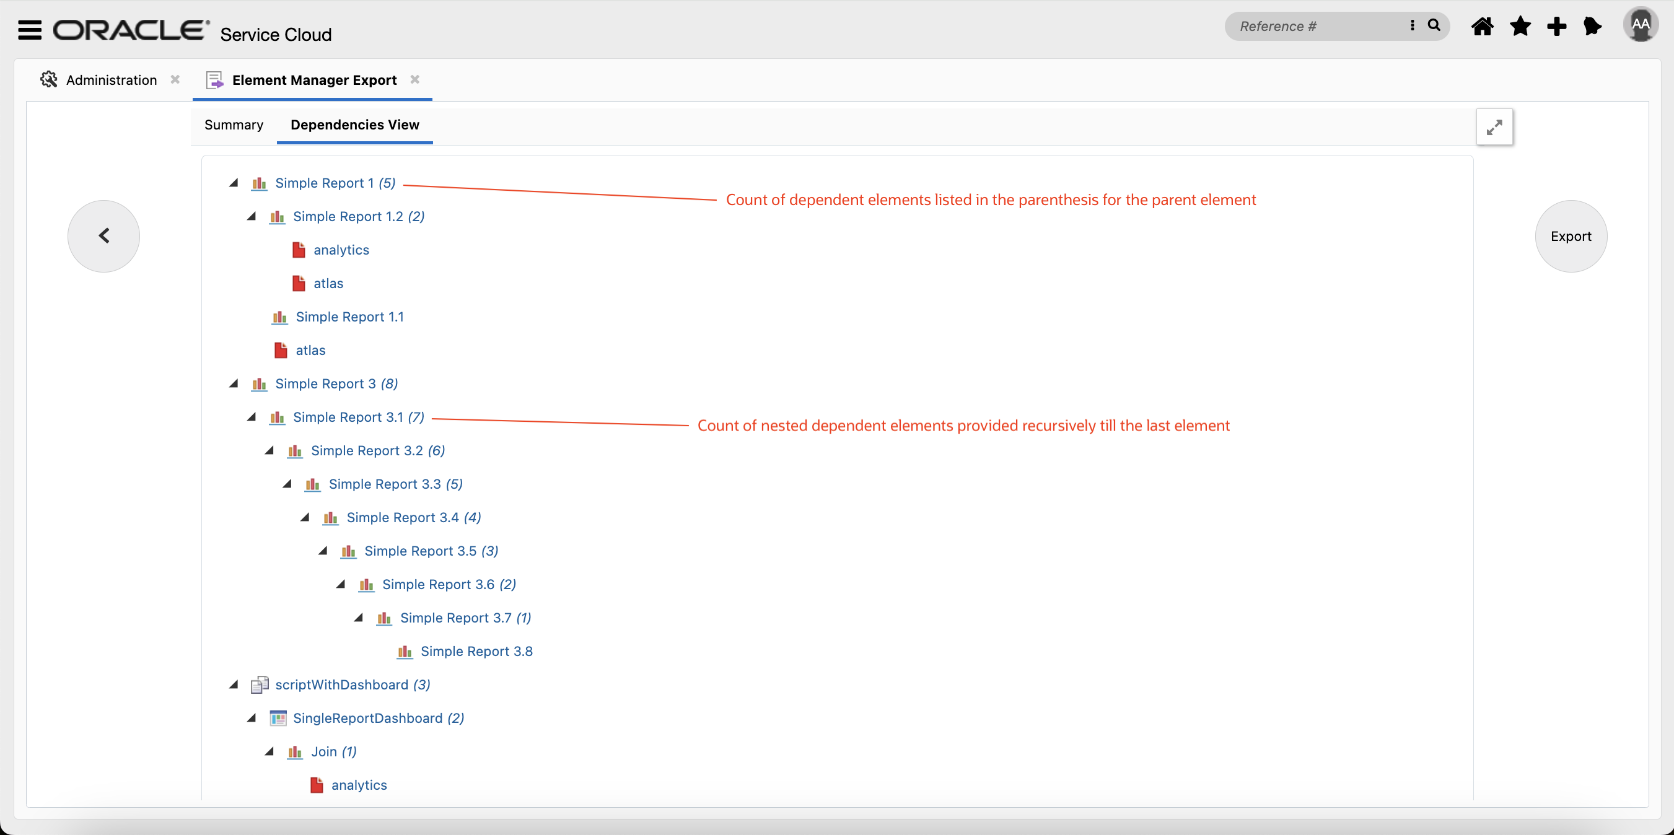Collapse the Simple Report 3.1 node
This screenshot has height=835, width=1674.
click(x=252, y=416)
